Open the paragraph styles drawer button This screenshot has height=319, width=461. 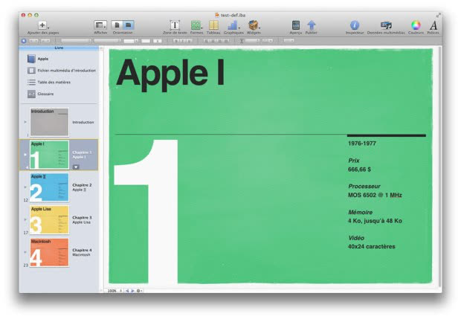[x=24, y=41]
